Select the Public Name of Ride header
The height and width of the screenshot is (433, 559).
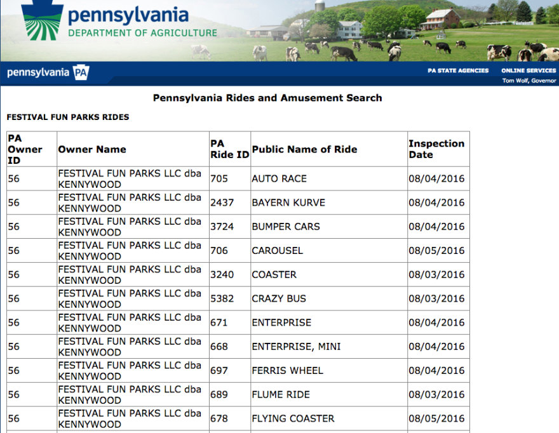(x=328, y=149)
